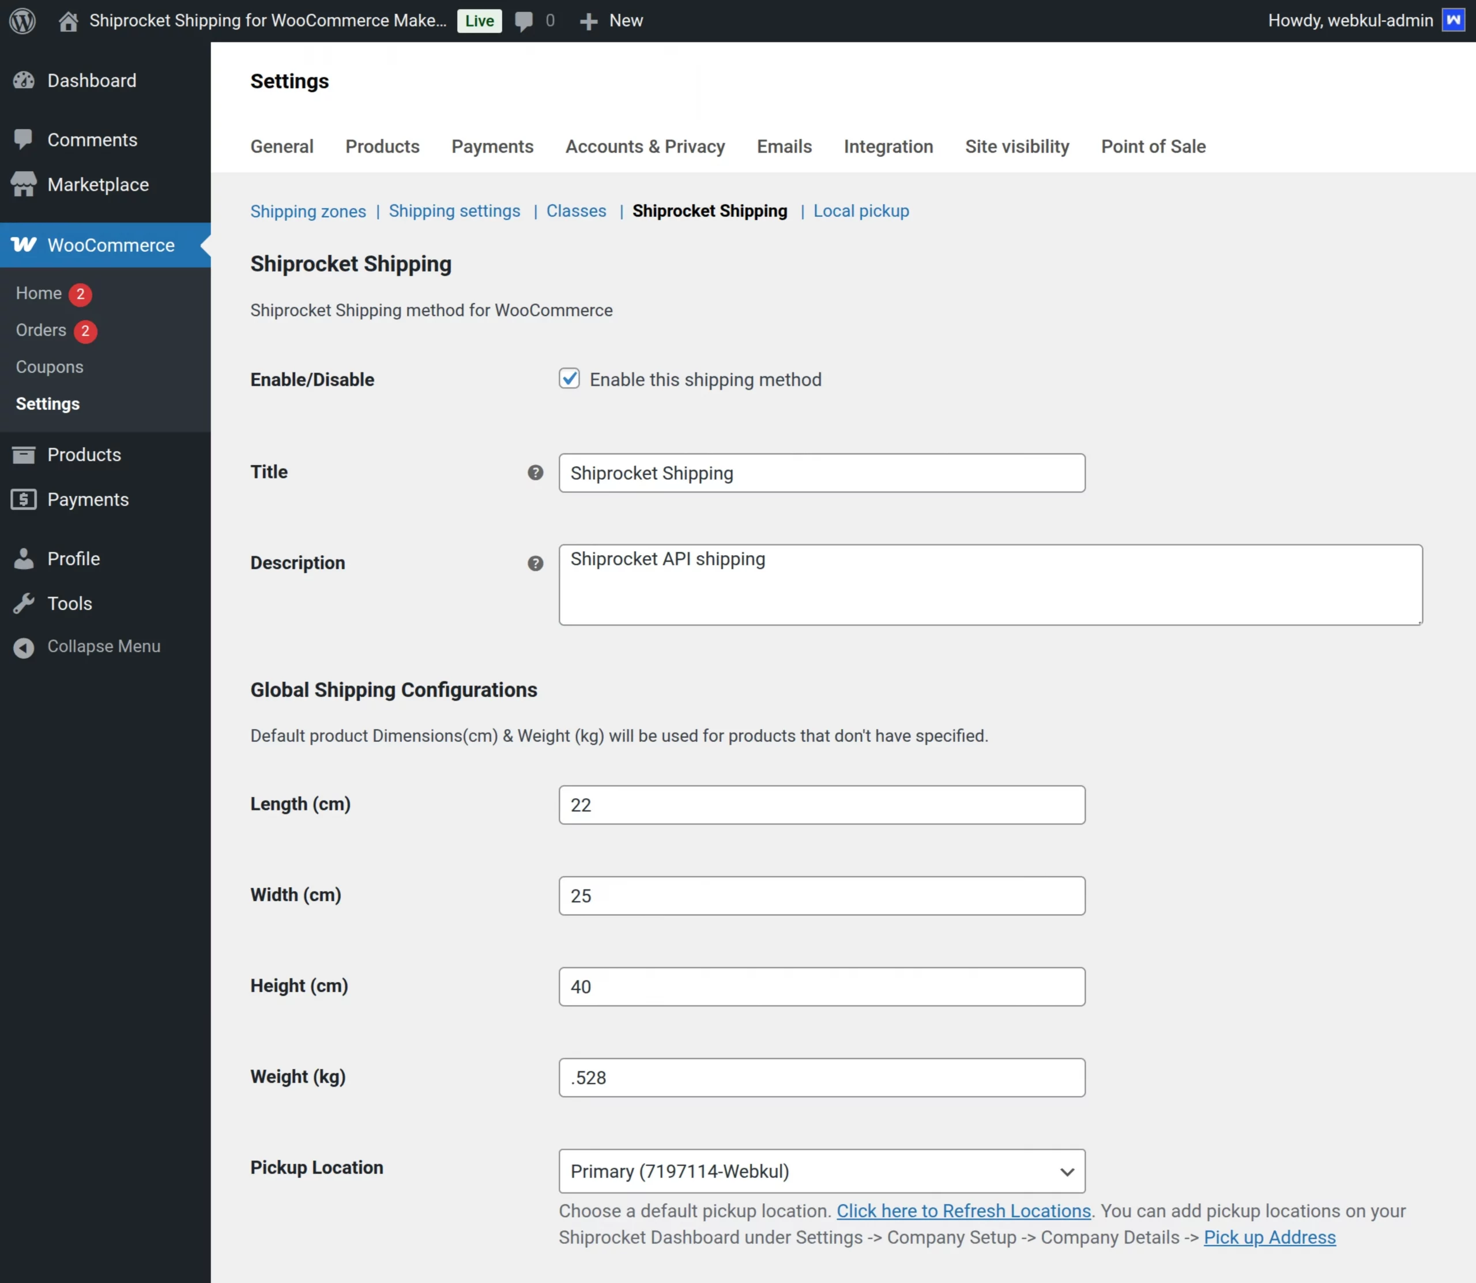Viewport: 1476px width, 1283px height.
Task: Follow the Pick up Address link
Action: pyautogui.click(x=1269, y=1237)
